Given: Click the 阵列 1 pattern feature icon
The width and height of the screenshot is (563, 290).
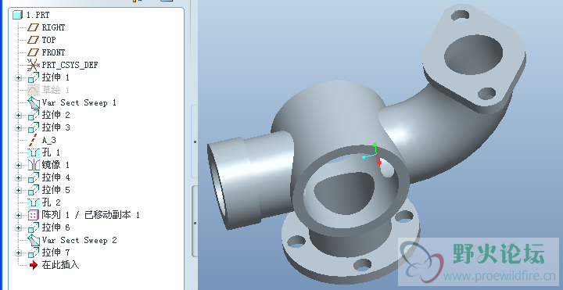Looking at the screenshot, I should click(x=34, y=215).
